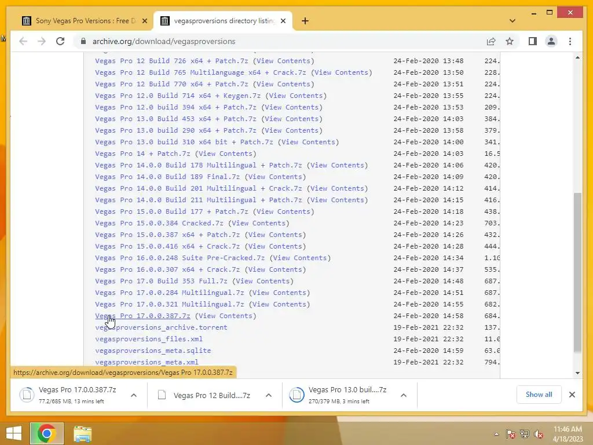Image resolution: width=593 pixels, height=445 pixels.
Task: Click the muted volume tray icon
Action: coord(539,434)
